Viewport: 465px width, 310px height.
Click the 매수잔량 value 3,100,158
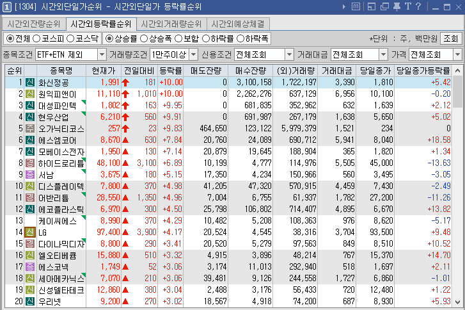point(254,82)
